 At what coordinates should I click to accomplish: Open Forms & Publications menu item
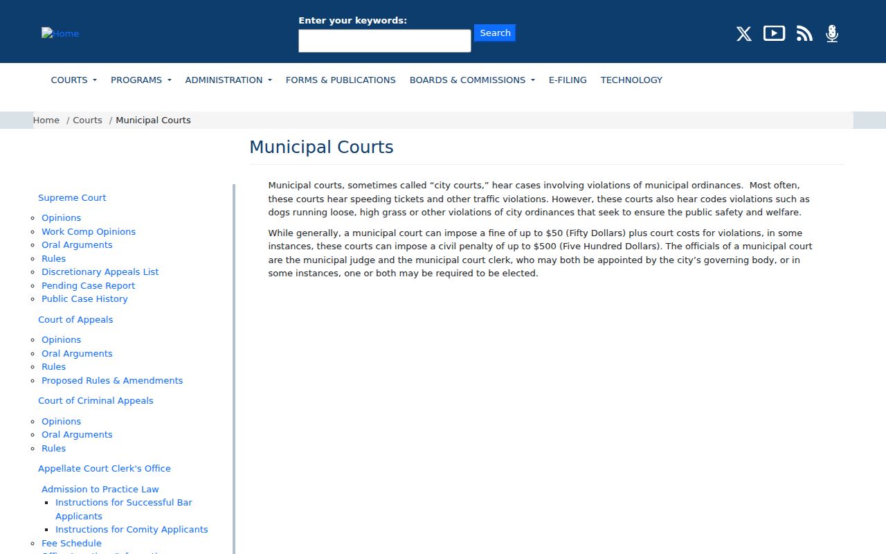341,80
